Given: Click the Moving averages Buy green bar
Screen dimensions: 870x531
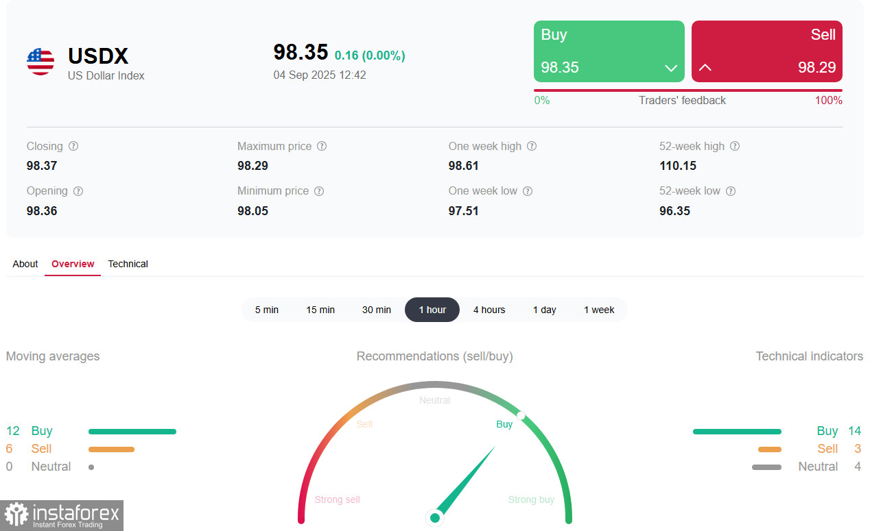Looking at the screenshot, I should [132, 432].
